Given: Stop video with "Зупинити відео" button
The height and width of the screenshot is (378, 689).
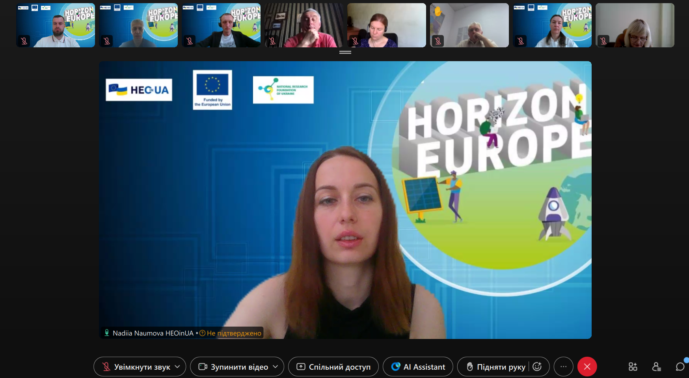Looking at the screenshot, I should tap(233, 367).
